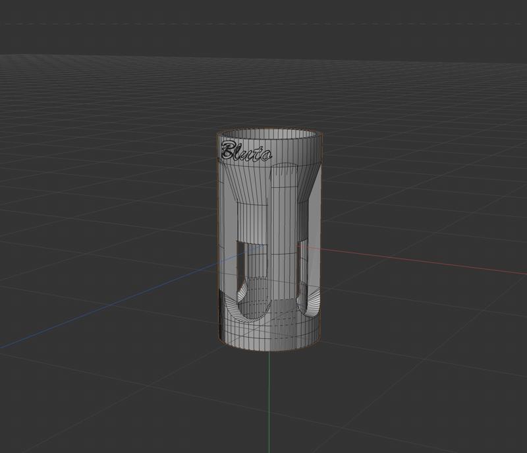Click the "Bluto" text engraved on the model
527x453 pixels.
coord(246,151)
